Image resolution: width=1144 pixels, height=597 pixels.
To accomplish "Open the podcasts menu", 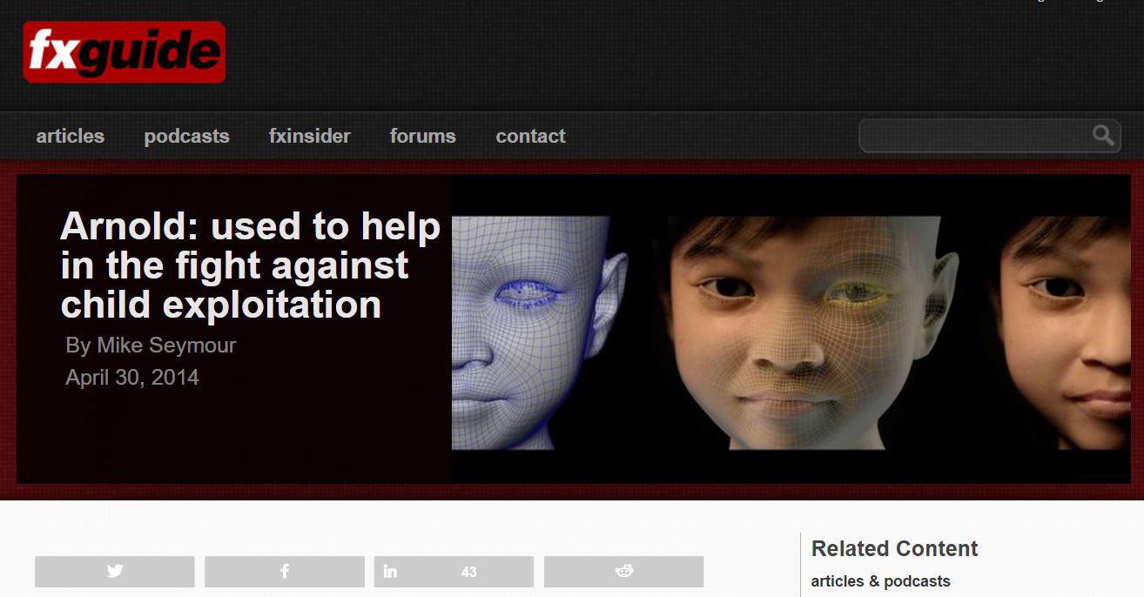I will [x=187, y=136].
